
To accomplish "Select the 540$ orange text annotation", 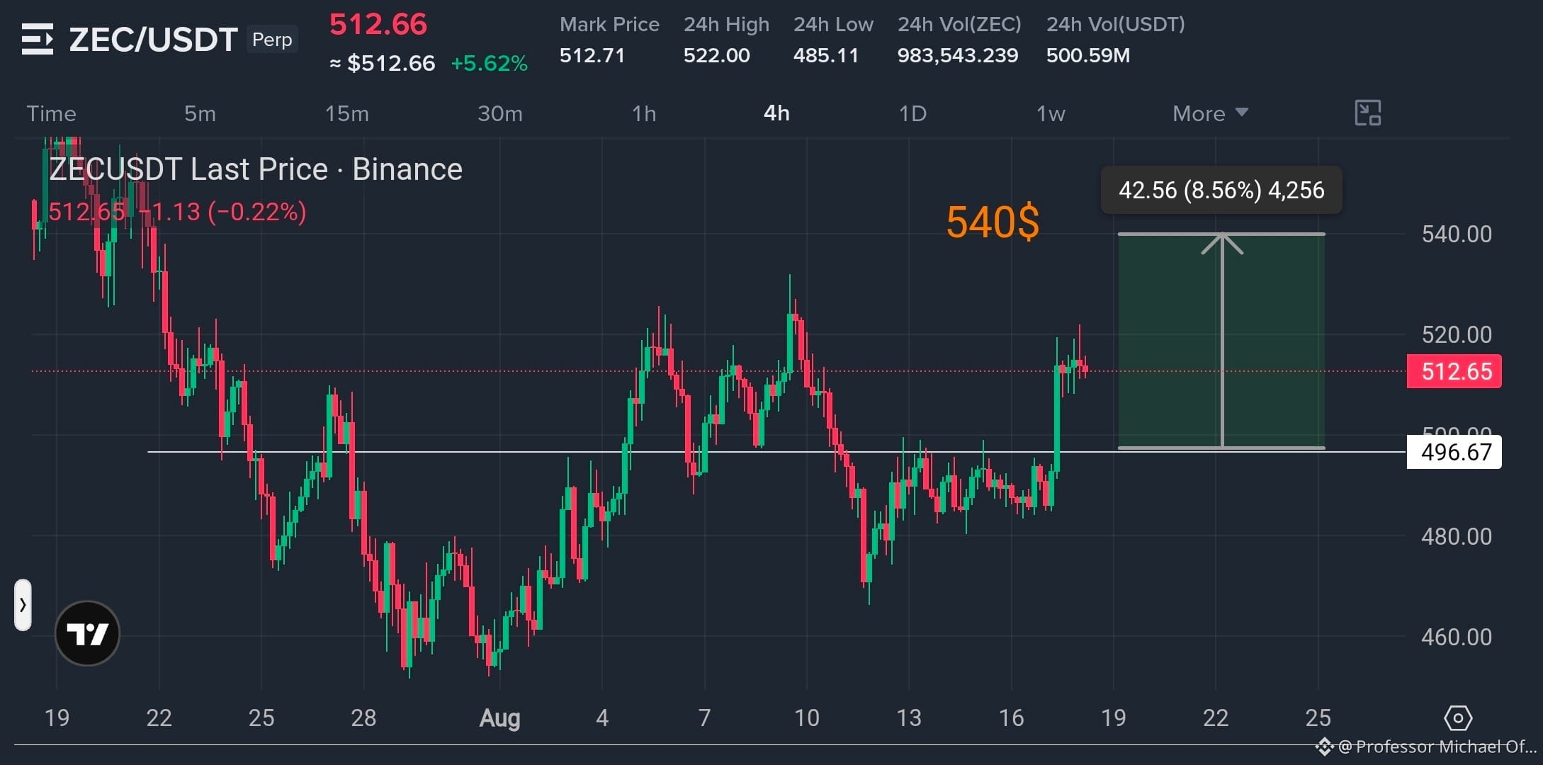I will (993, 222).
